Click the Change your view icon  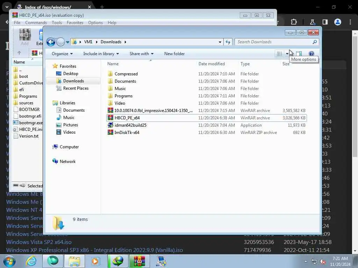[x=280, y=54]
